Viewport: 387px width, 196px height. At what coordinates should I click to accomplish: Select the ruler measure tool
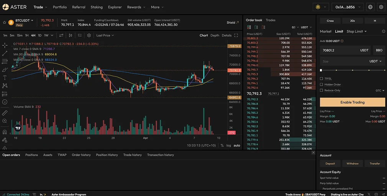5,113
